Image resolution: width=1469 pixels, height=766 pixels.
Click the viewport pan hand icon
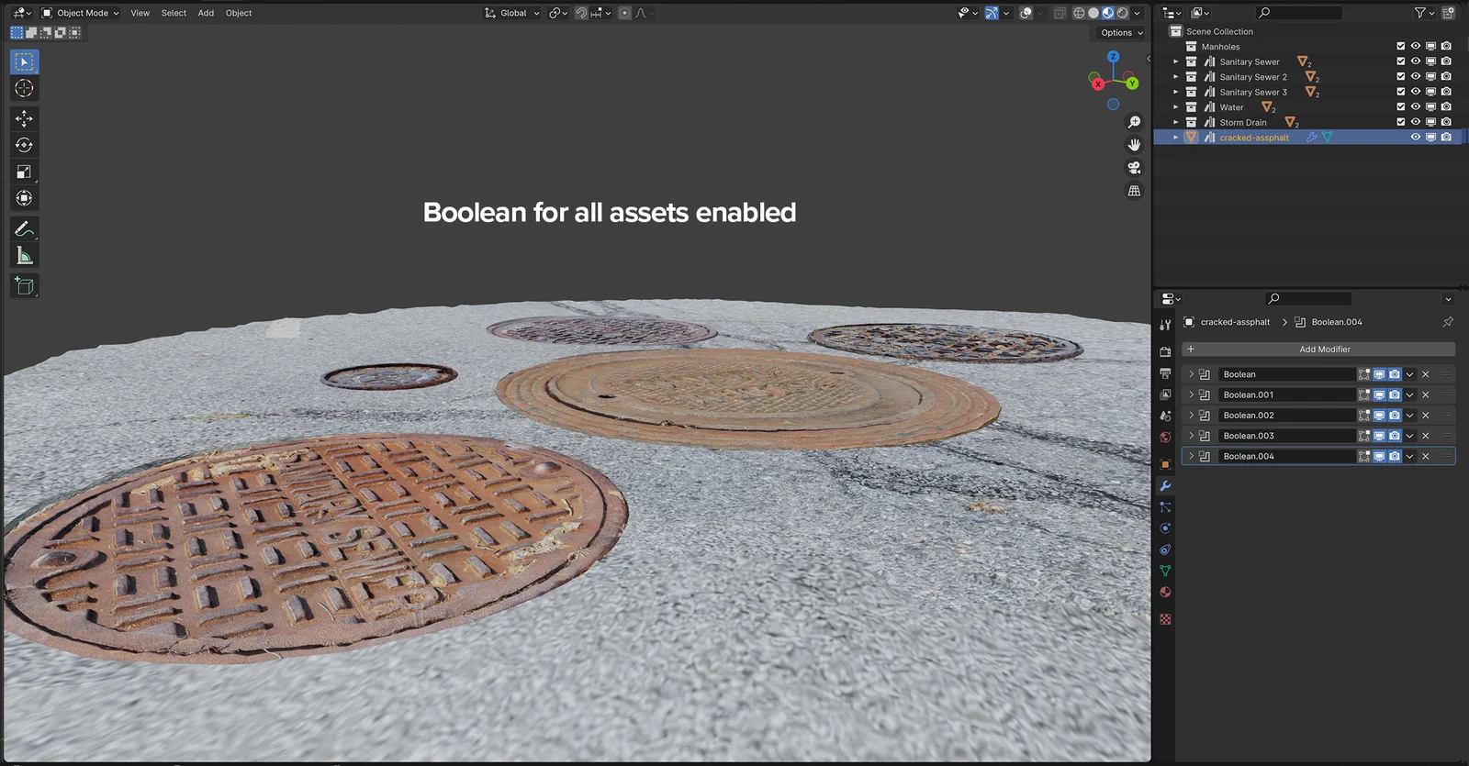pos(1134,145)
